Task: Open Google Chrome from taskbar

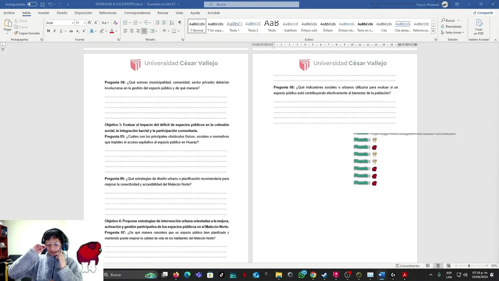Action: pyautogui.click(x=313, y=275)
